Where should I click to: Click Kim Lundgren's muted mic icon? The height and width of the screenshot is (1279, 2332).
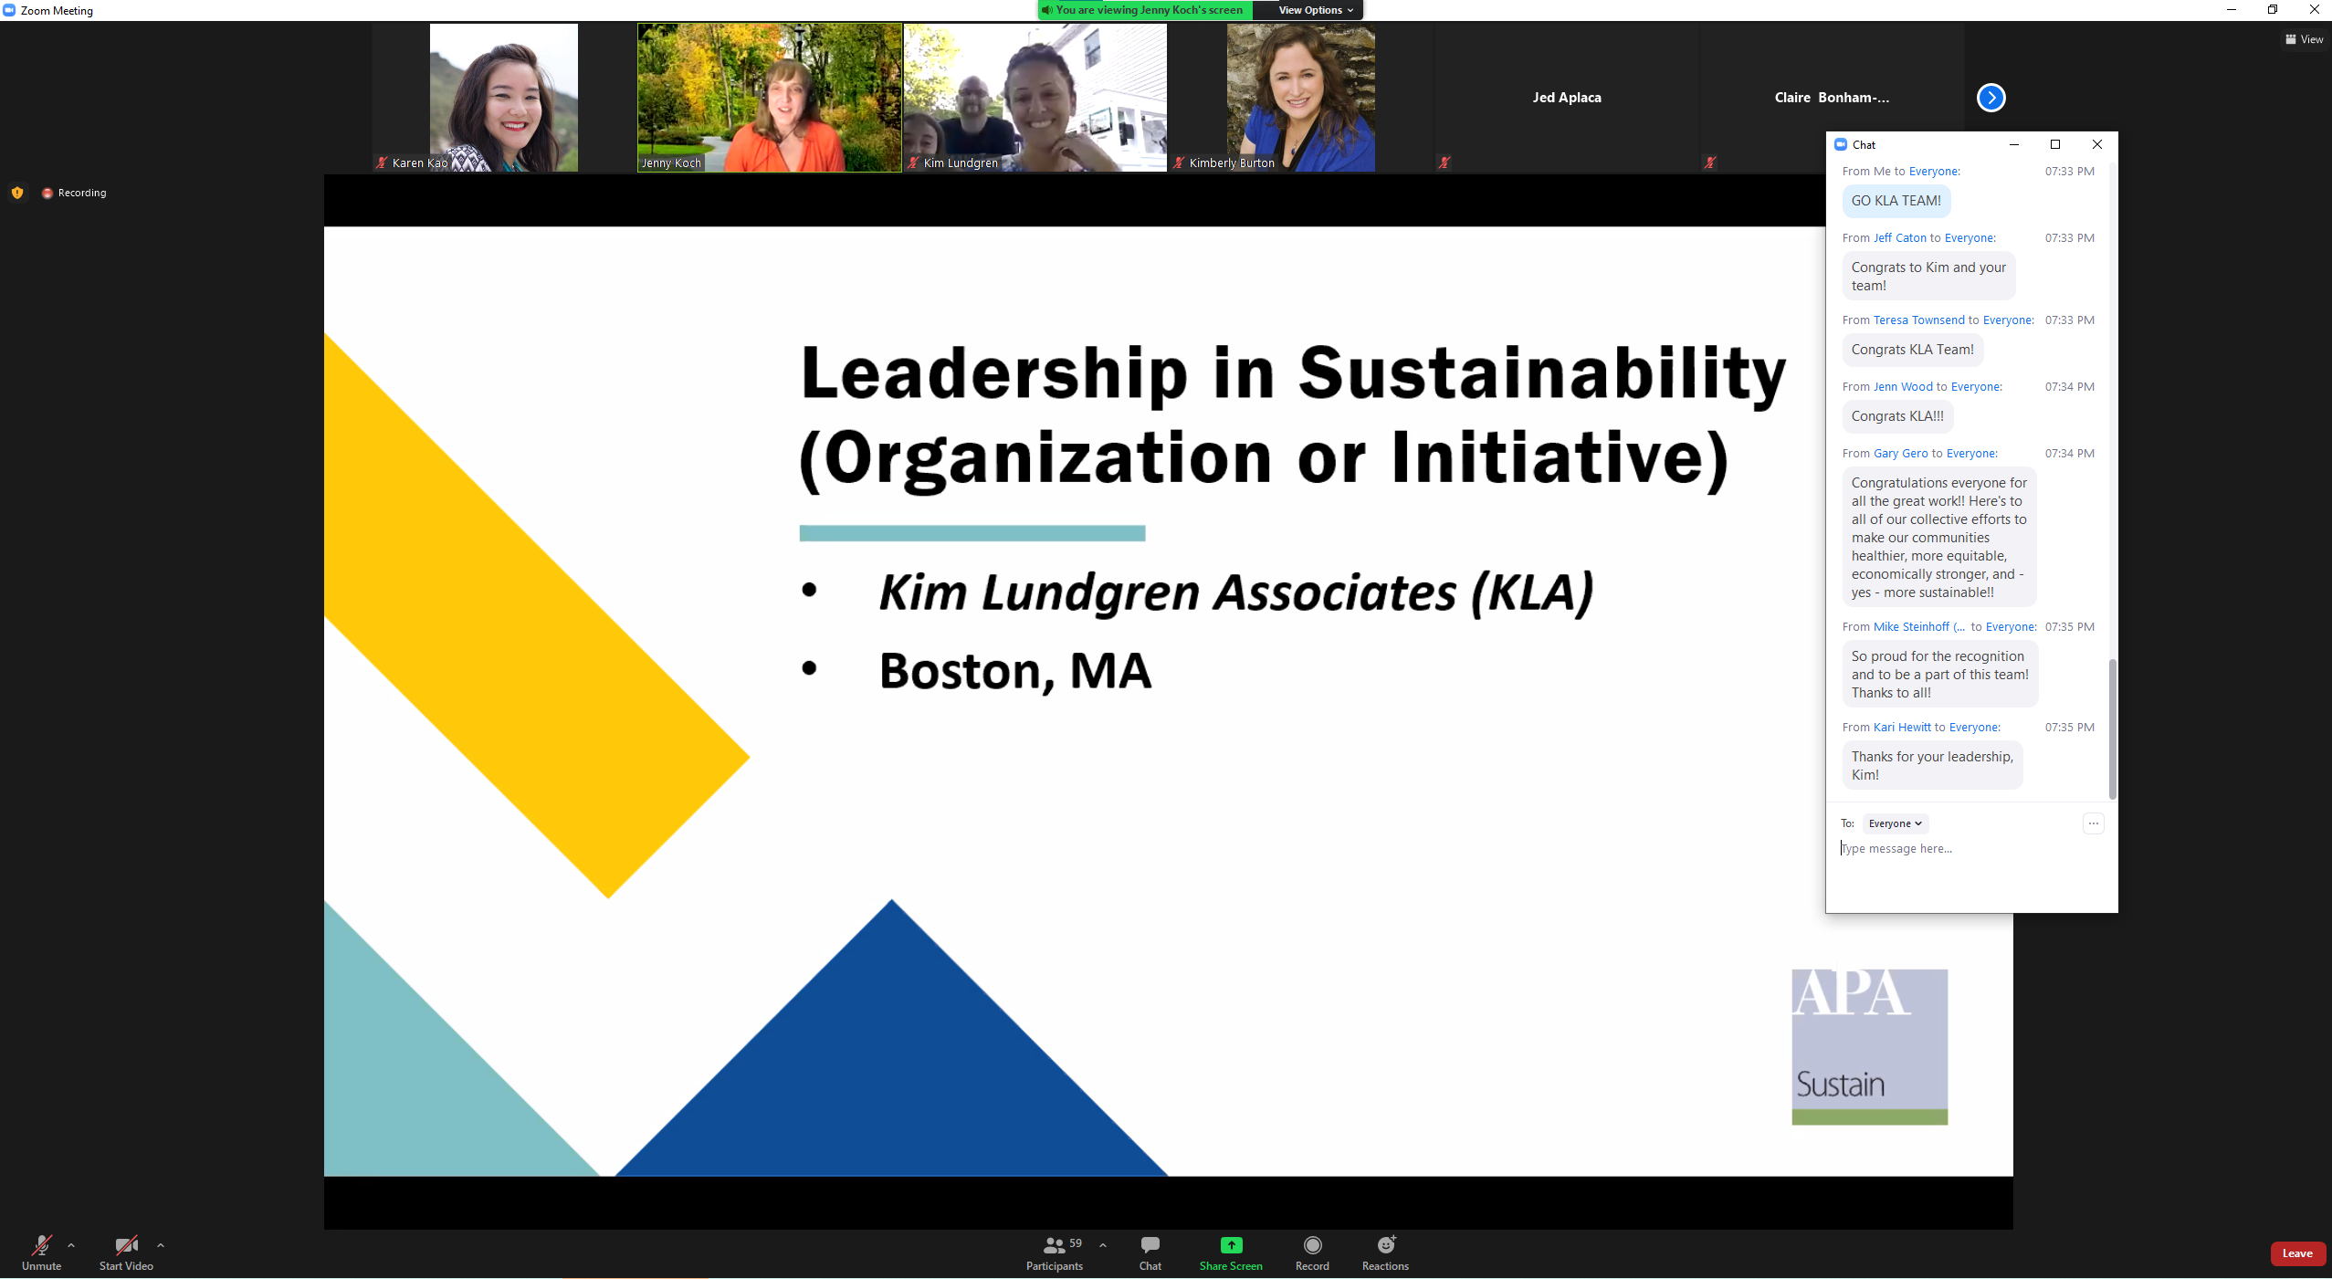913,162
